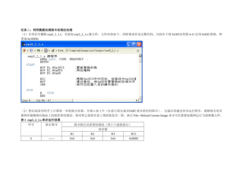Screen dimensions: 243x172
Task: Click the R15 column header cell
Action: (134, 134)
